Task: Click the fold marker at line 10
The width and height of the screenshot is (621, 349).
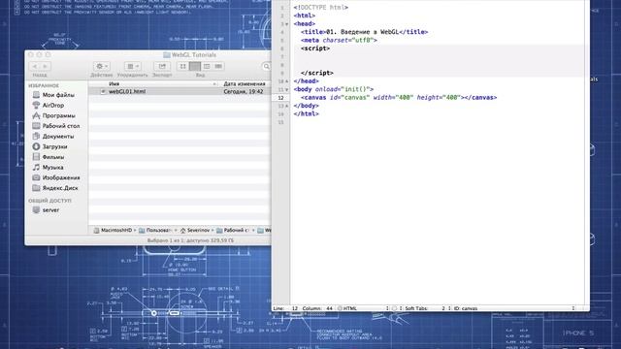Action: tap(287, 81)
